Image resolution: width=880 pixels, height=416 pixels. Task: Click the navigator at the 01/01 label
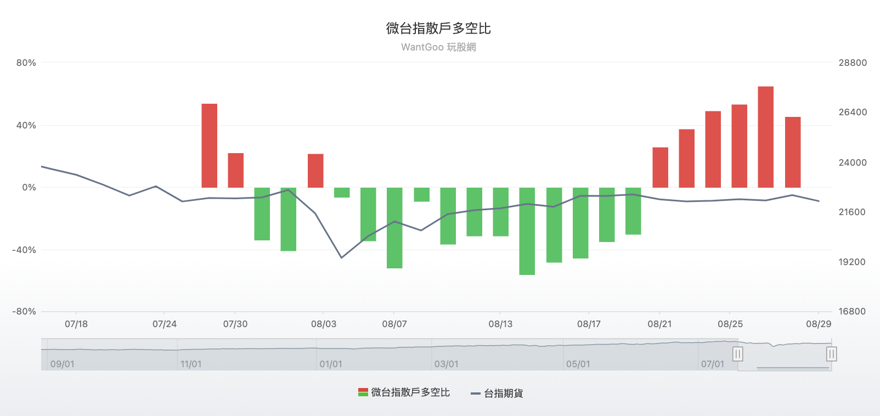(331, 364)
